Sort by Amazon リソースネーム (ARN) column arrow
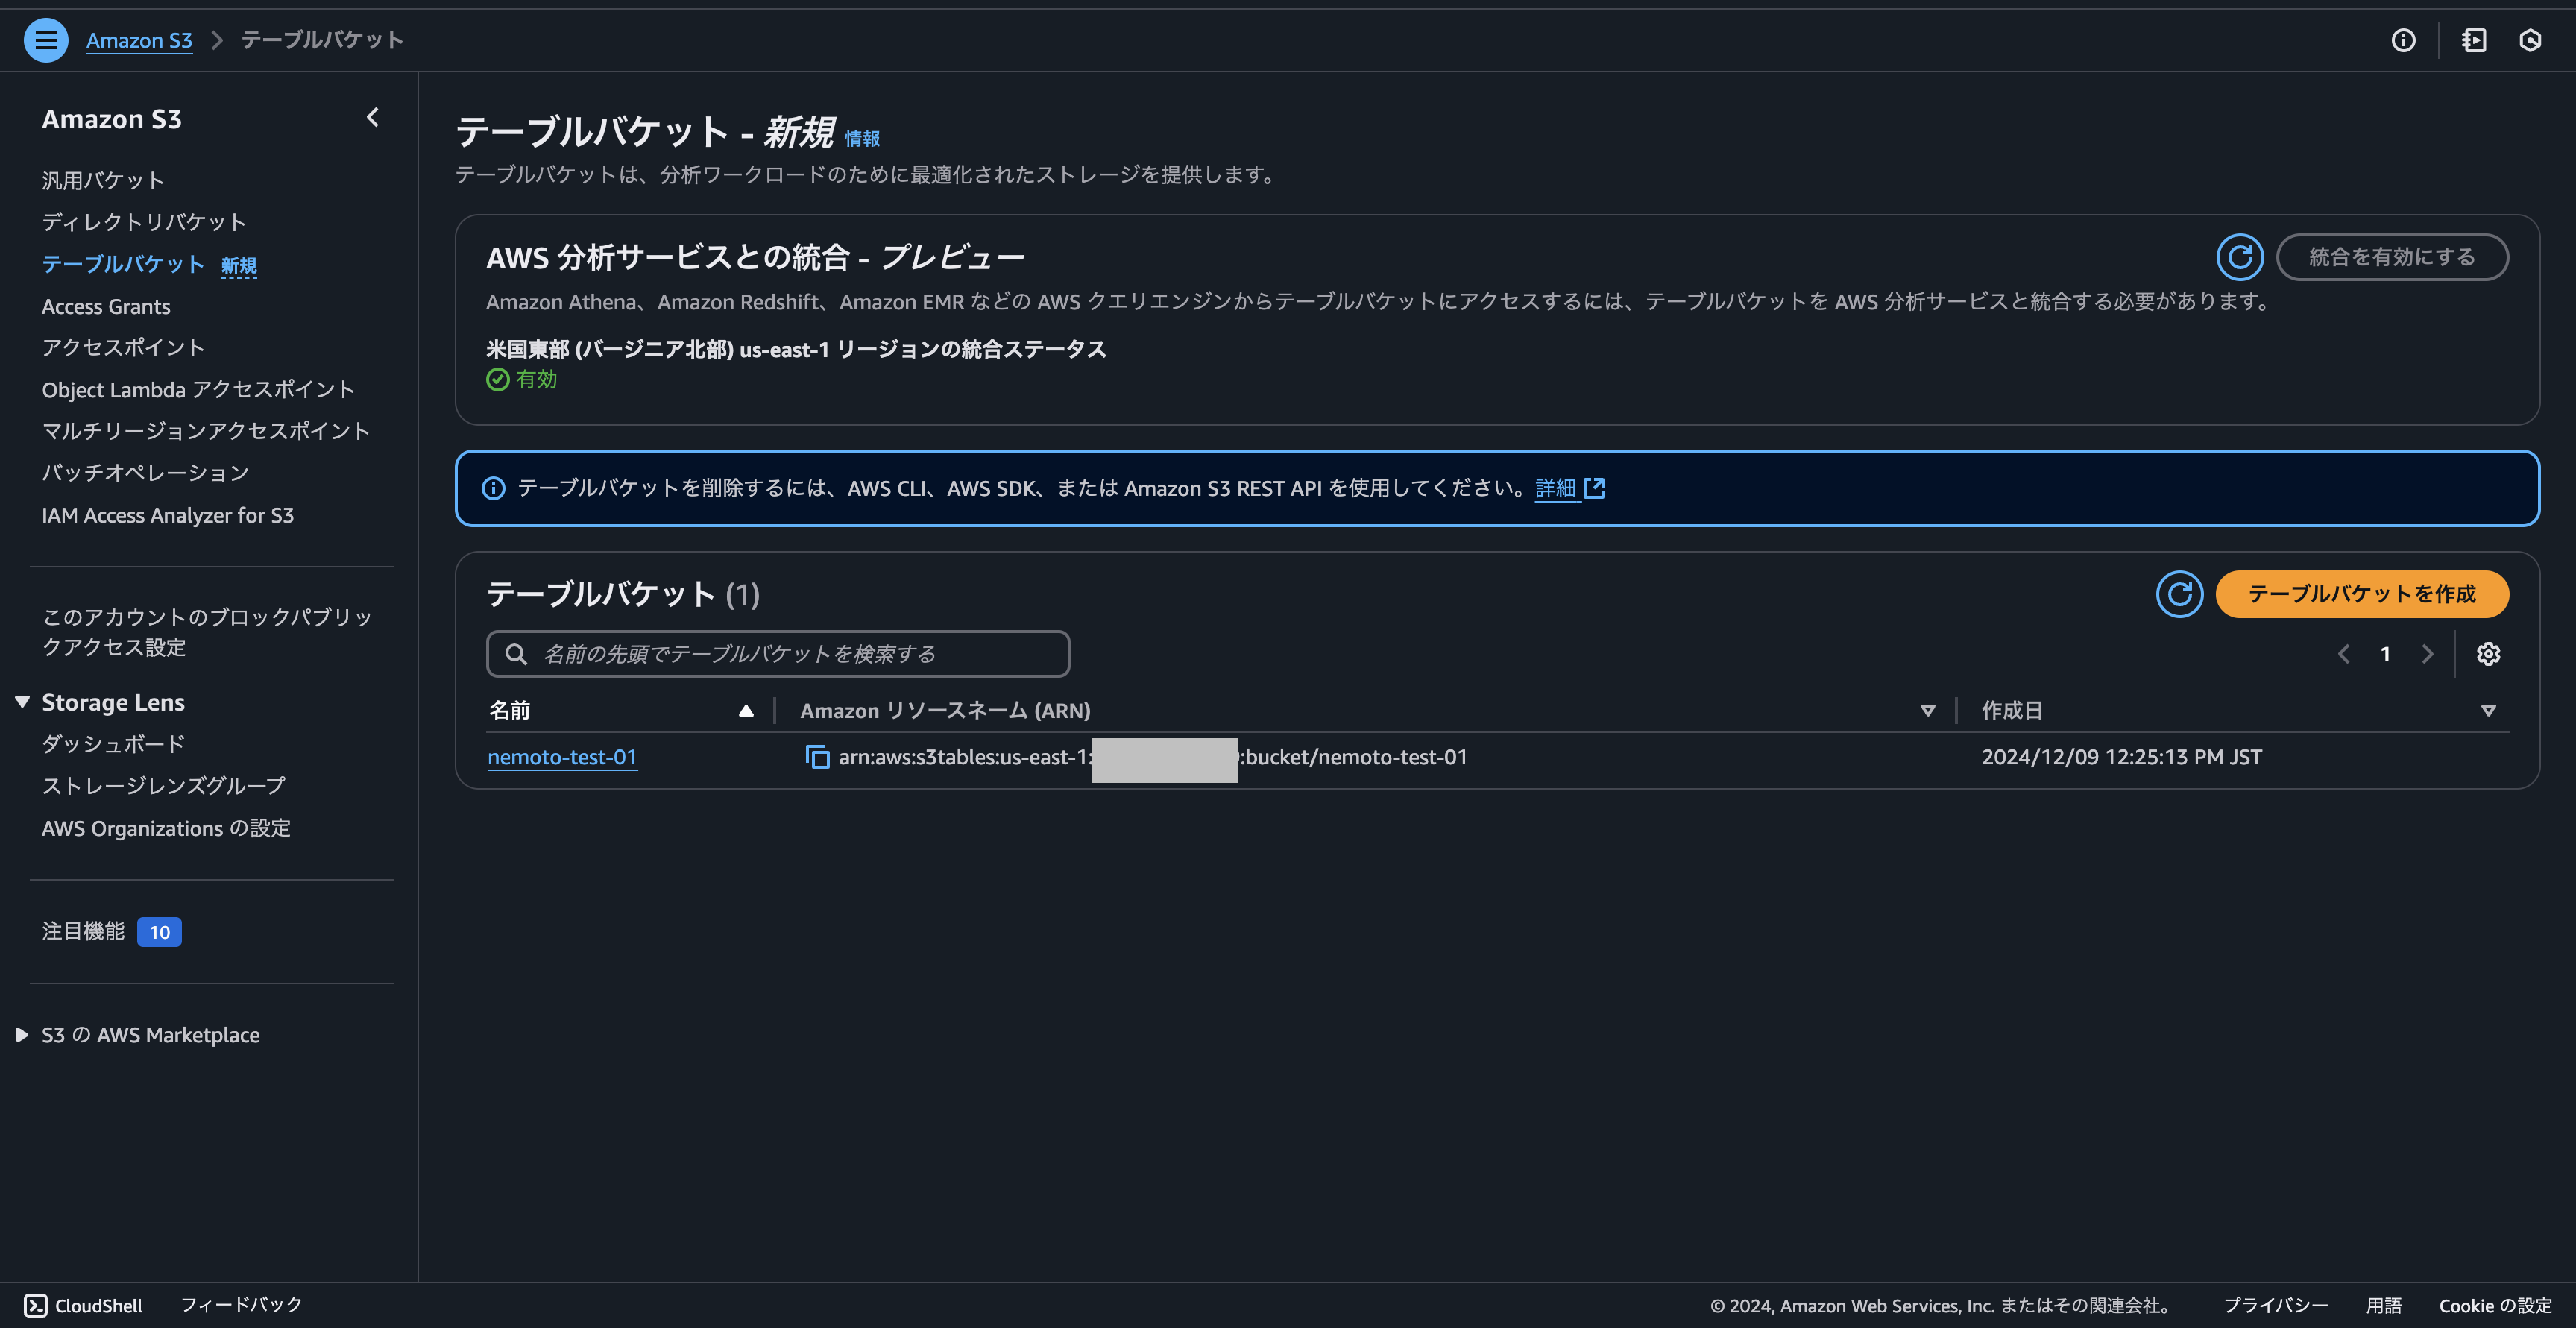Screen dimensions: 2576x1328 point(1928,711)
